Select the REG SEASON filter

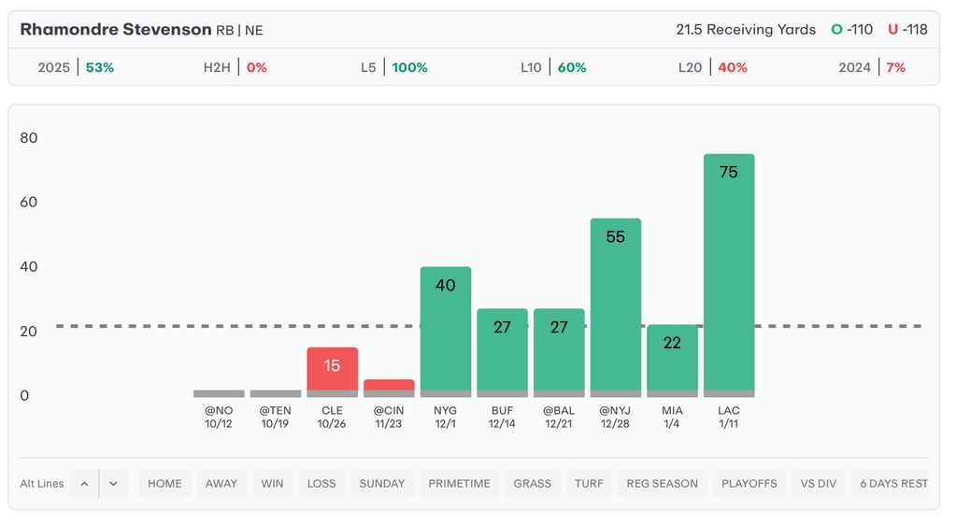(662, 484)
